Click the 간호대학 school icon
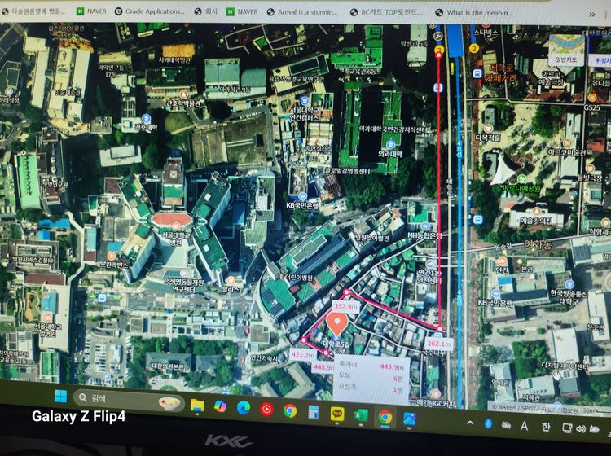The image size is (611, 456). click(147, 118)
